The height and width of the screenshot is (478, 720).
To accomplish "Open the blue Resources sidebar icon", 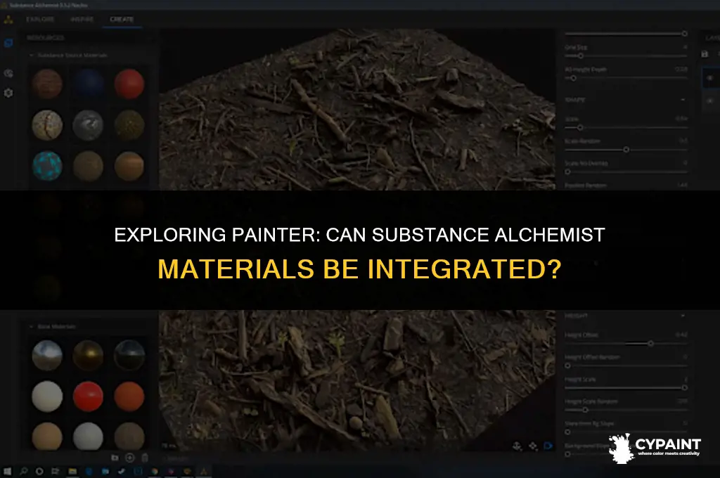I will point(8,43).
